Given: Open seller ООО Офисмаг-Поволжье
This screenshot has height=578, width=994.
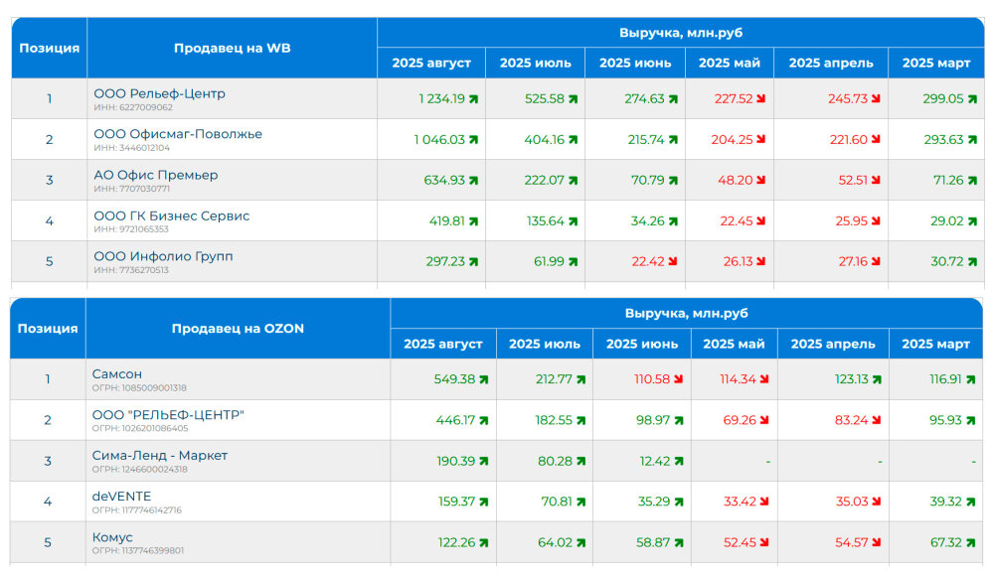Looking at the screenshot, I should [178, 134].
